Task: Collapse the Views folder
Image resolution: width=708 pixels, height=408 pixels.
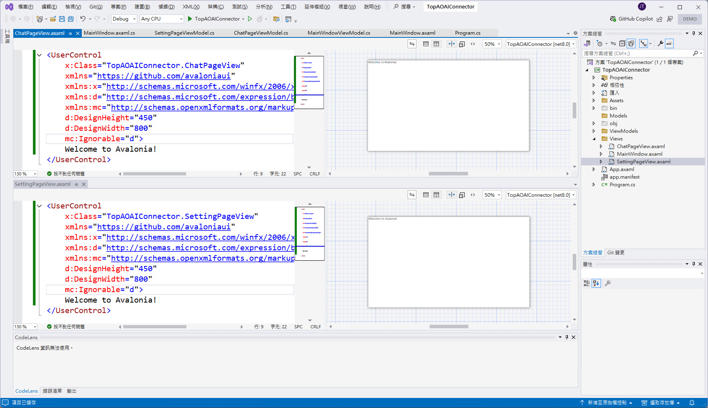Action: (594, 139)
